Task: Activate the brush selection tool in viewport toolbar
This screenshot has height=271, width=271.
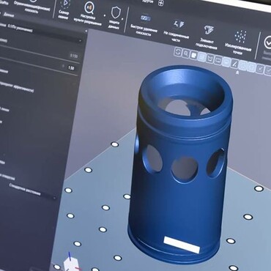Action: point(234,64)
